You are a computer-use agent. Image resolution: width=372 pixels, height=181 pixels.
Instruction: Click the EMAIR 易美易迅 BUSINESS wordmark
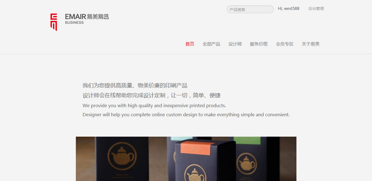point(87,19)
